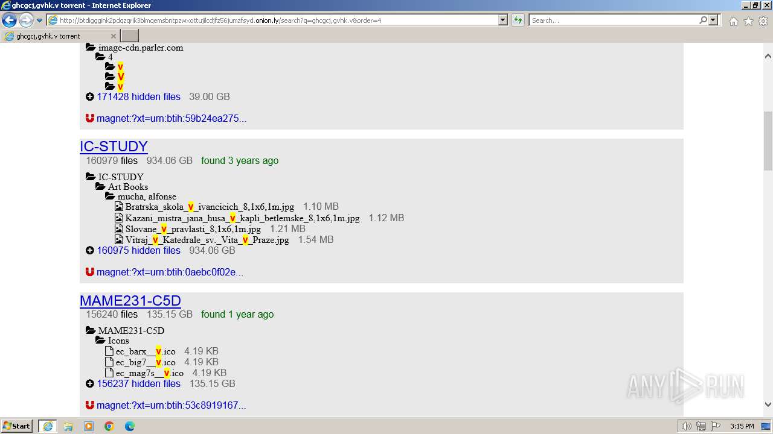773x434 pixels.
Task: Open the search provider dropdown arrow
Action: tap(713, 20)
